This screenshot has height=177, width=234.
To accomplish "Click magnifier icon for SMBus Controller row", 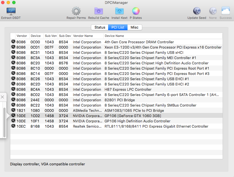I will click(x=13, y=105).
